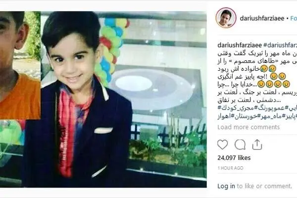
Task: Like the post with the heart icon
Action: point(222,145)
